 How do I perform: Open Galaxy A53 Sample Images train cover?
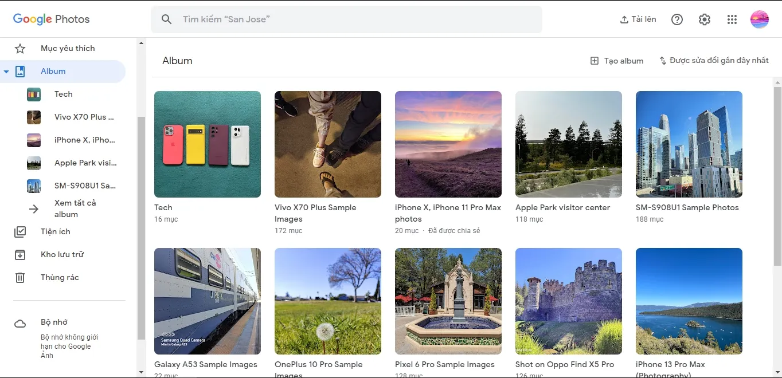coord(208,301)
